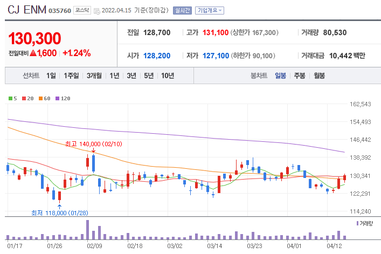This screenshot has height=254, width=381.
Task: Click the calendar icon beside 2022.04.15
Action: pyautogui.click(x=96, y=11)
